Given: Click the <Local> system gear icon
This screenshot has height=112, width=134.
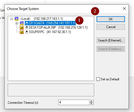Looking at the screenshot, I should (x=17, y=19).
